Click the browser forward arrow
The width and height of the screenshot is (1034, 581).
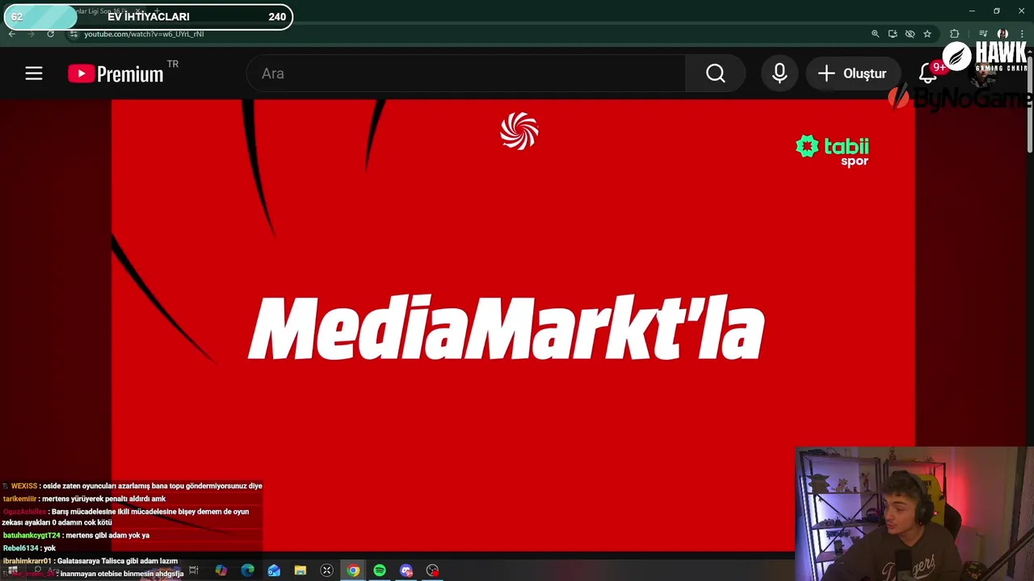pos(32,34)
